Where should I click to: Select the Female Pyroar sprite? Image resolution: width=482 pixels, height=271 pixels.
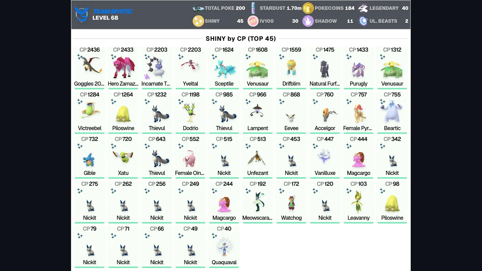pos(359,114)
